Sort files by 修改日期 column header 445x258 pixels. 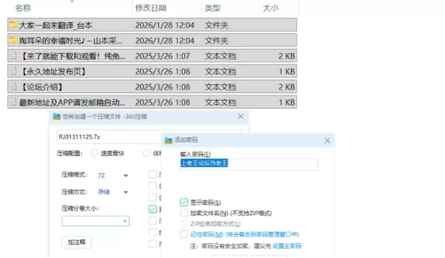point(151,8)
